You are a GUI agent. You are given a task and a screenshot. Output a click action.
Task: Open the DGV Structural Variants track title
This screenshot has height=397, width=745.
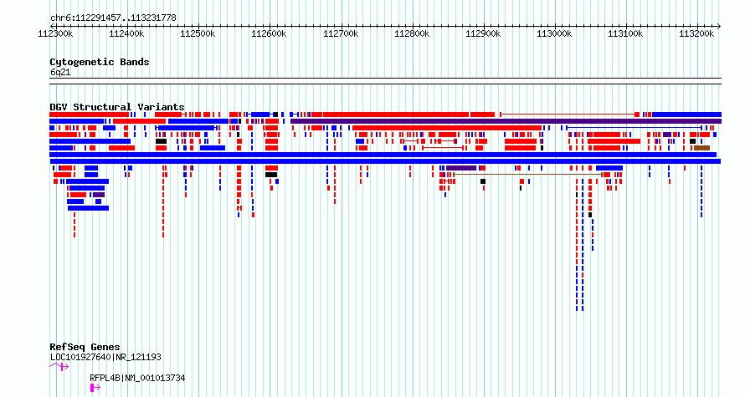point(117,107)
